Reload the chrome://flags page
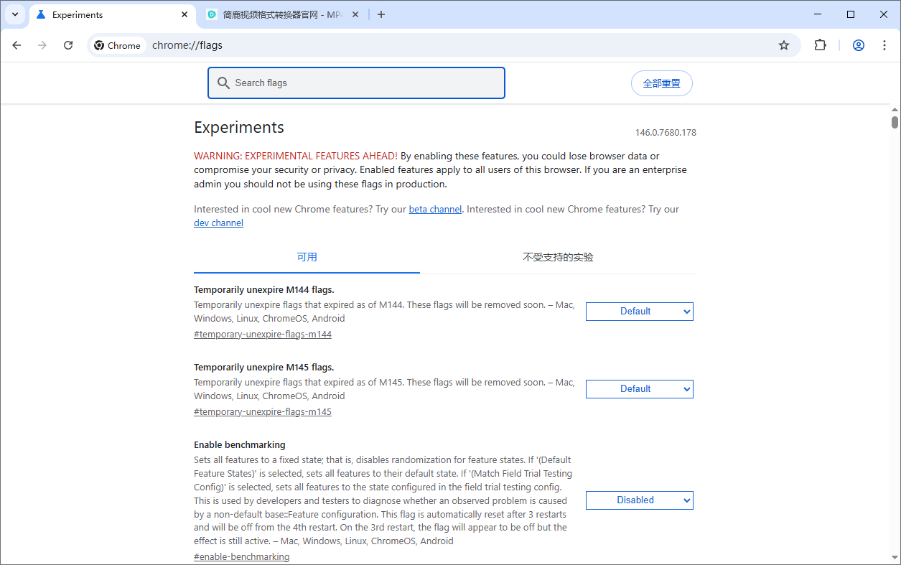 point(68,45)
